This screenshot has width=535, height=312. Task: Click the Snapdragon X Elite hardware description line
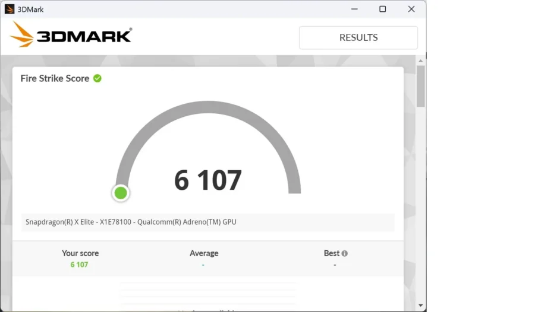tap(208, 222)
